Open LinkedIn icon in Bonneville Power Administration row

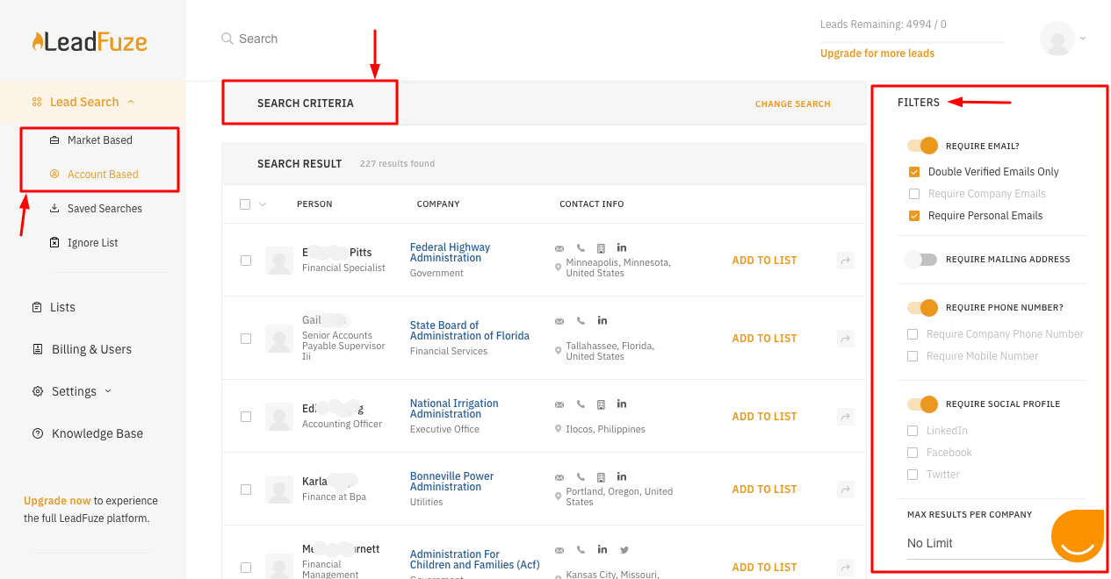[x=622, y=477]
